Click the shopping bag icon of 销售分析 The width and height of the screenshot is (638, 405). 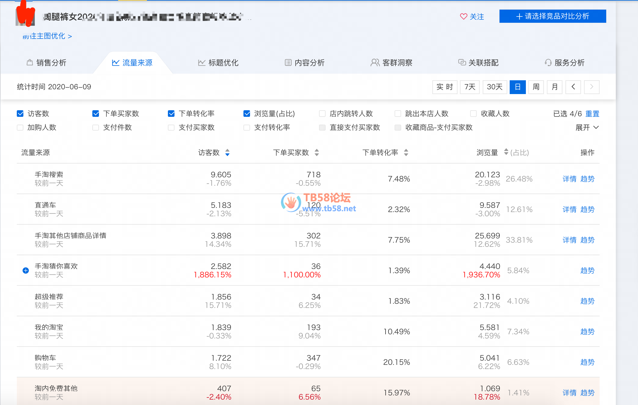30,62
